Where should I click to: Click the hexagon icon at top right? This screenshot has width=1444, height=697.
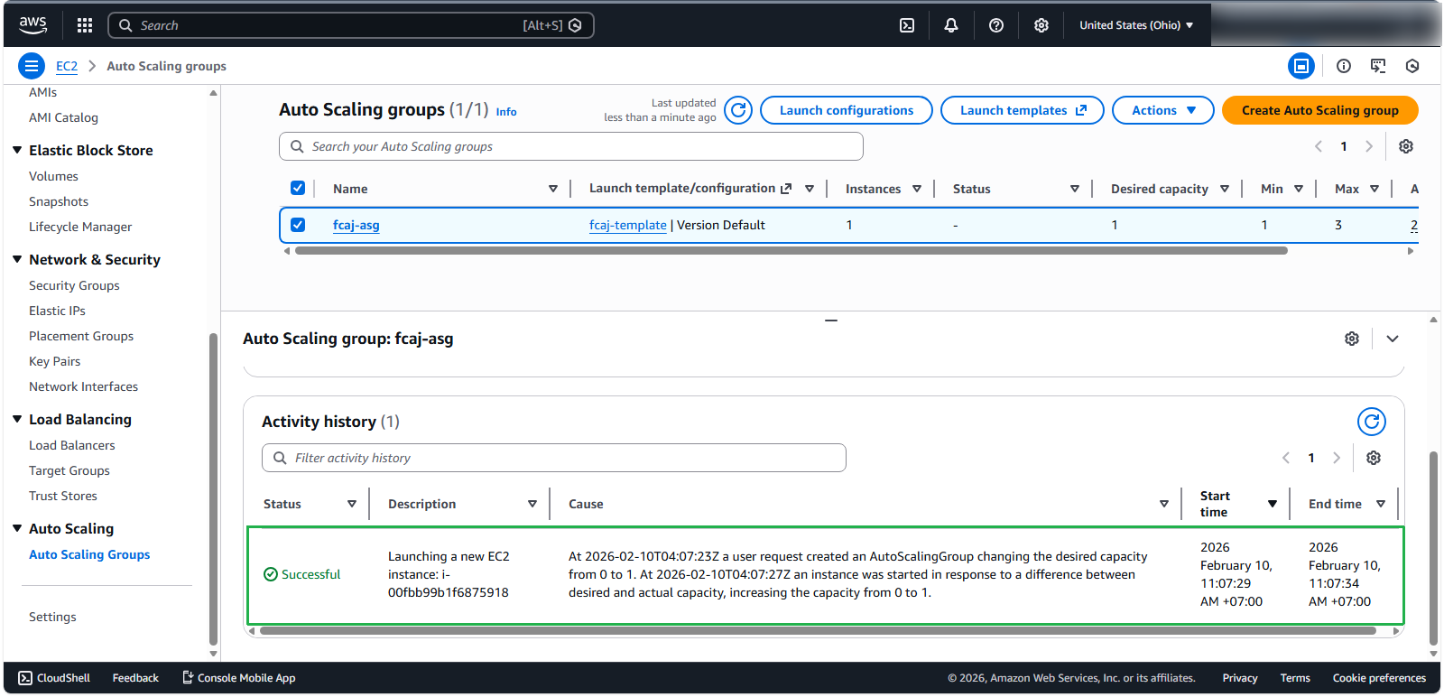1412,66
